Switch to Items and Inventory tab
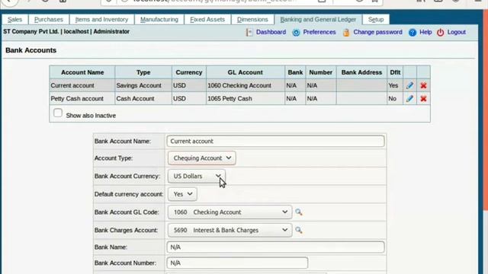The height and width of the screenshot is (274, 488). tap(101, 19)
